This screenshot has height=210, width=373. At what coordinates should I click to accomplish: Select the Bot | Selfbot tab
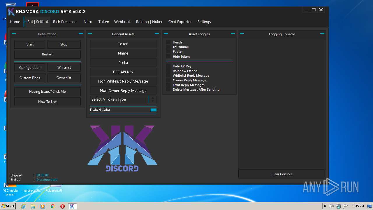click(37, 22)
